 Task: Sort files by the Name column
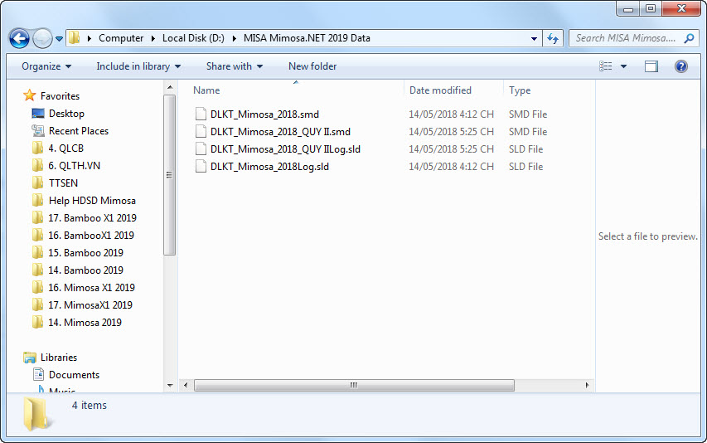pos(206,90)
